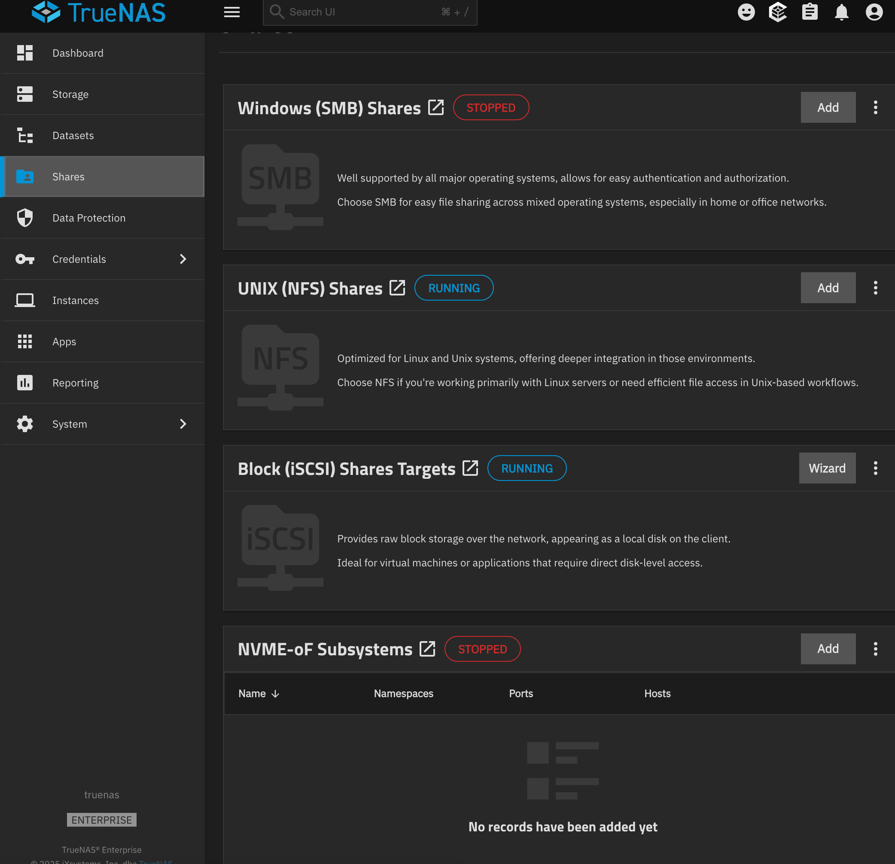The height and width of the screenshot is (864, 895).
Task: Open Data Protection section
Action: [x=102, y=218]
